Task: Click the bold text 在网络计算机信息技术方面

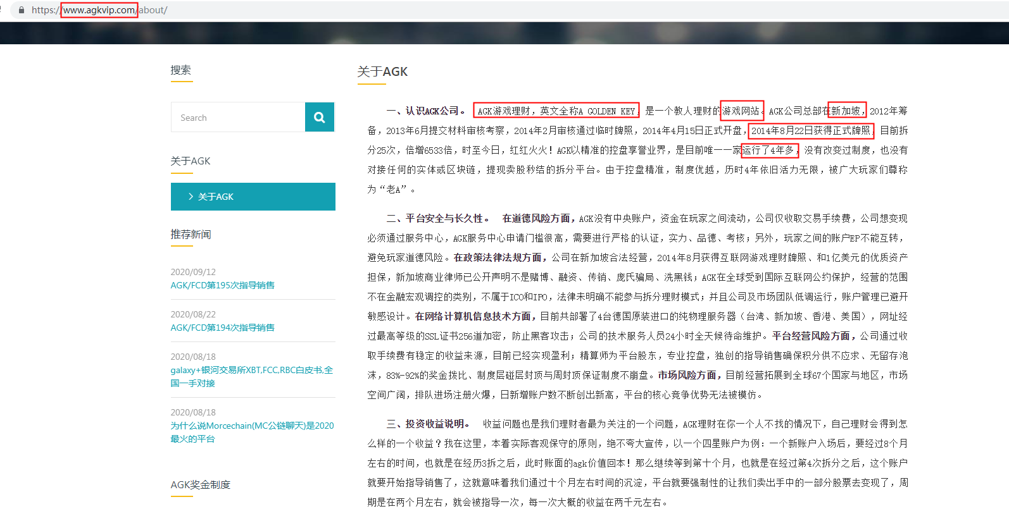Action: [472, 316]
